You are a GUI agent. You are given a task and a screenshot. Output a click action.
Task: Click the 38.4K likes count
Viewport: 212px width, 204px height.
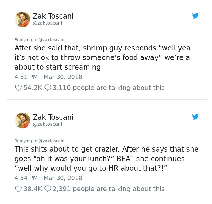pyautogui.click(x=33, y=189)
